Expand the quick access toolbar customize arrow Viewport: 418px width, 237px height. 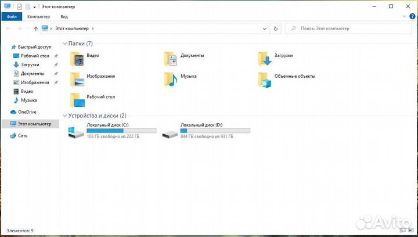pos(34,6)
